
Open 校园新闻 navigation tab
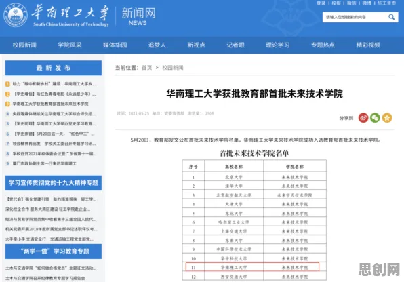[24, 45]
